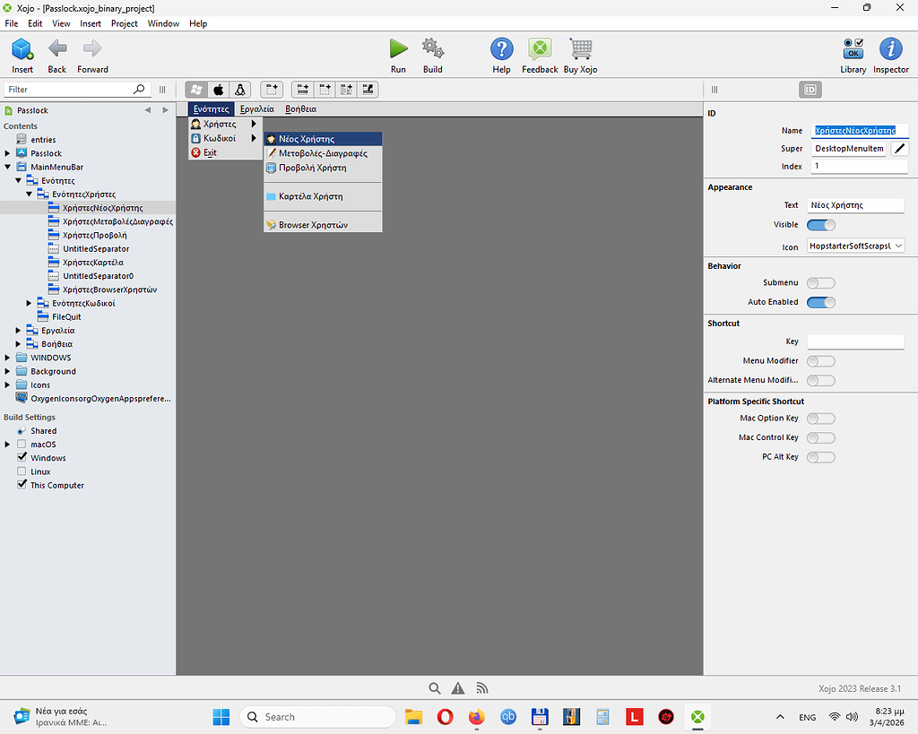
Task: Select Browser Χρηστών menu entry
Action: click(323, 225)
